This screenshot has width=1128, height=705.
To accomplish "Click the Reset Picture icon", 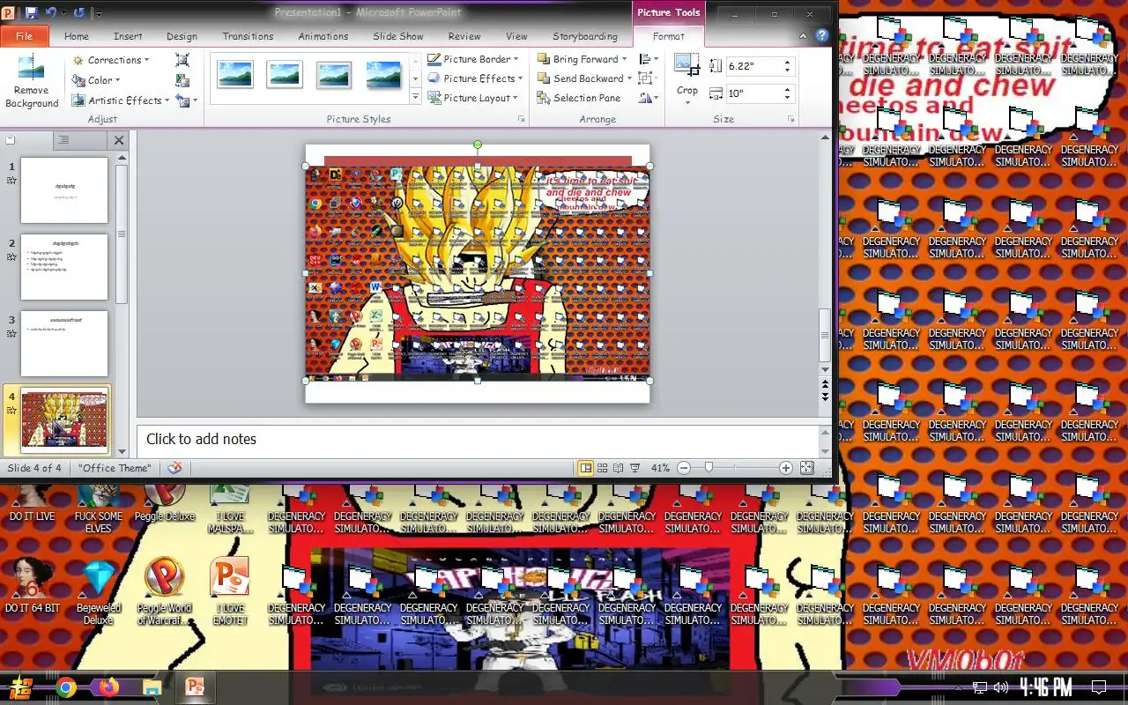I will 183,100.
